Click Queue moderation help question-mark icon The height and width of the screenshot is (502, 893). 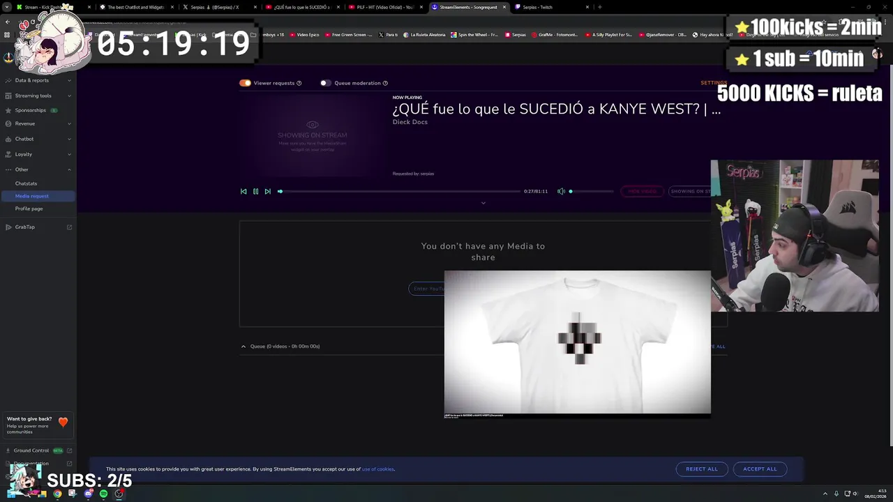[385, 83]
